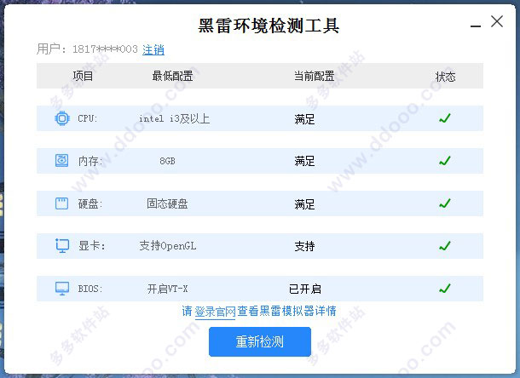Click the graphics card (显卡) icon
This screenshot has width=520, height=378.
click(x=62, y=245)
